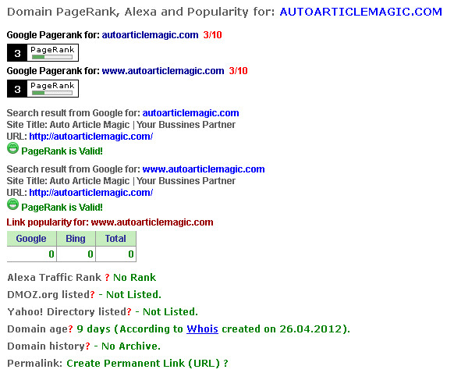Click the Google column header in popularity table
The width and height of the screenshot is (454, 373).
(x=31, y=239)
